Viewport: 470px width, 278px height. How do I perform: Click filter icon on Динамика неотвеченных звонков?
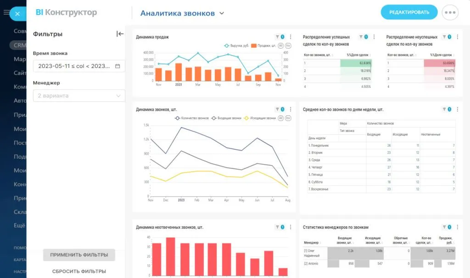(x=277, y=227)
